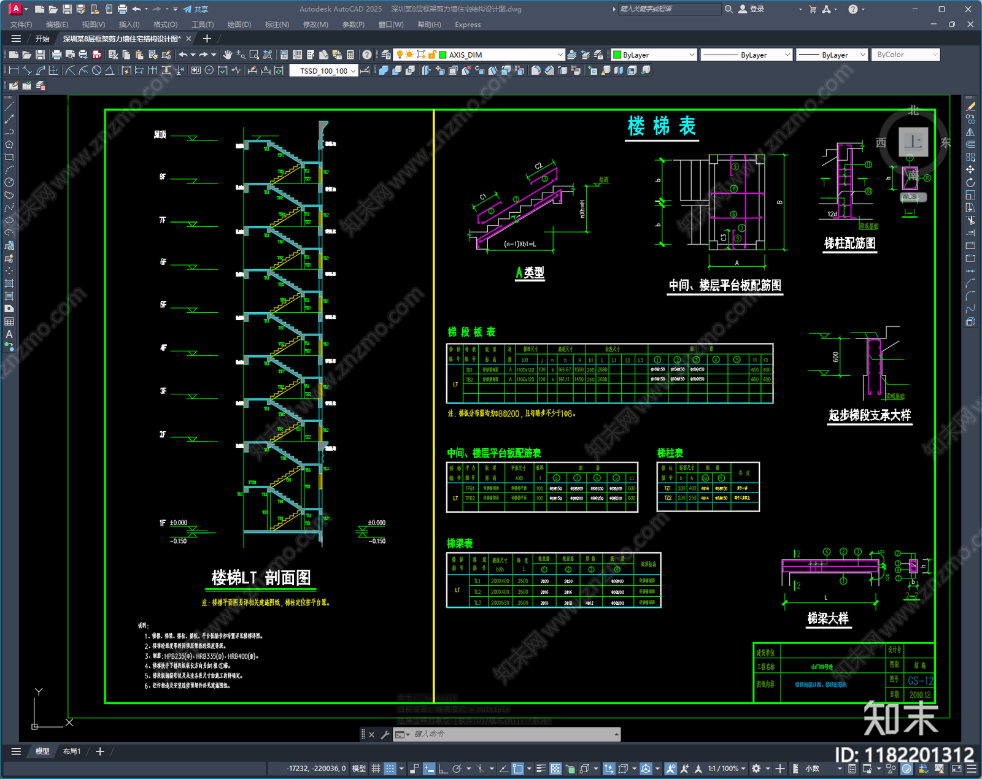Viewport: 982px width, 779px height.
Task: Click the 小数 units button
Action: (812, 769)
